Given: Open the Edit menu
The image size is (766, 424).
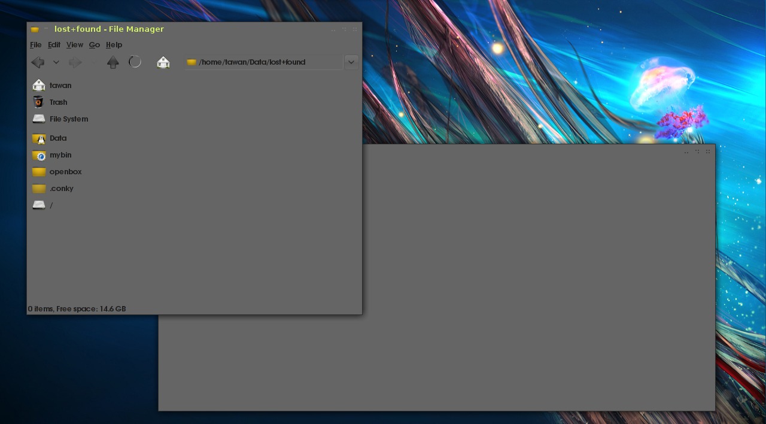Looking at the screenshot, I should click(54, 45).
